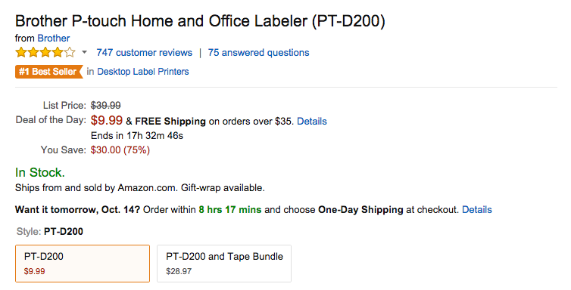Click the crossed-out $39.99 list price
Image resolution: width=571 pixels, height=290 pixels.
[x=105, y=105]
